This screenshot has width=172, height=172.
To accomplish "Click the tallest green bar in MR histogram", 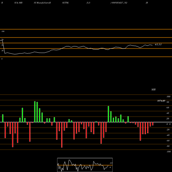I will click(35, 112).
